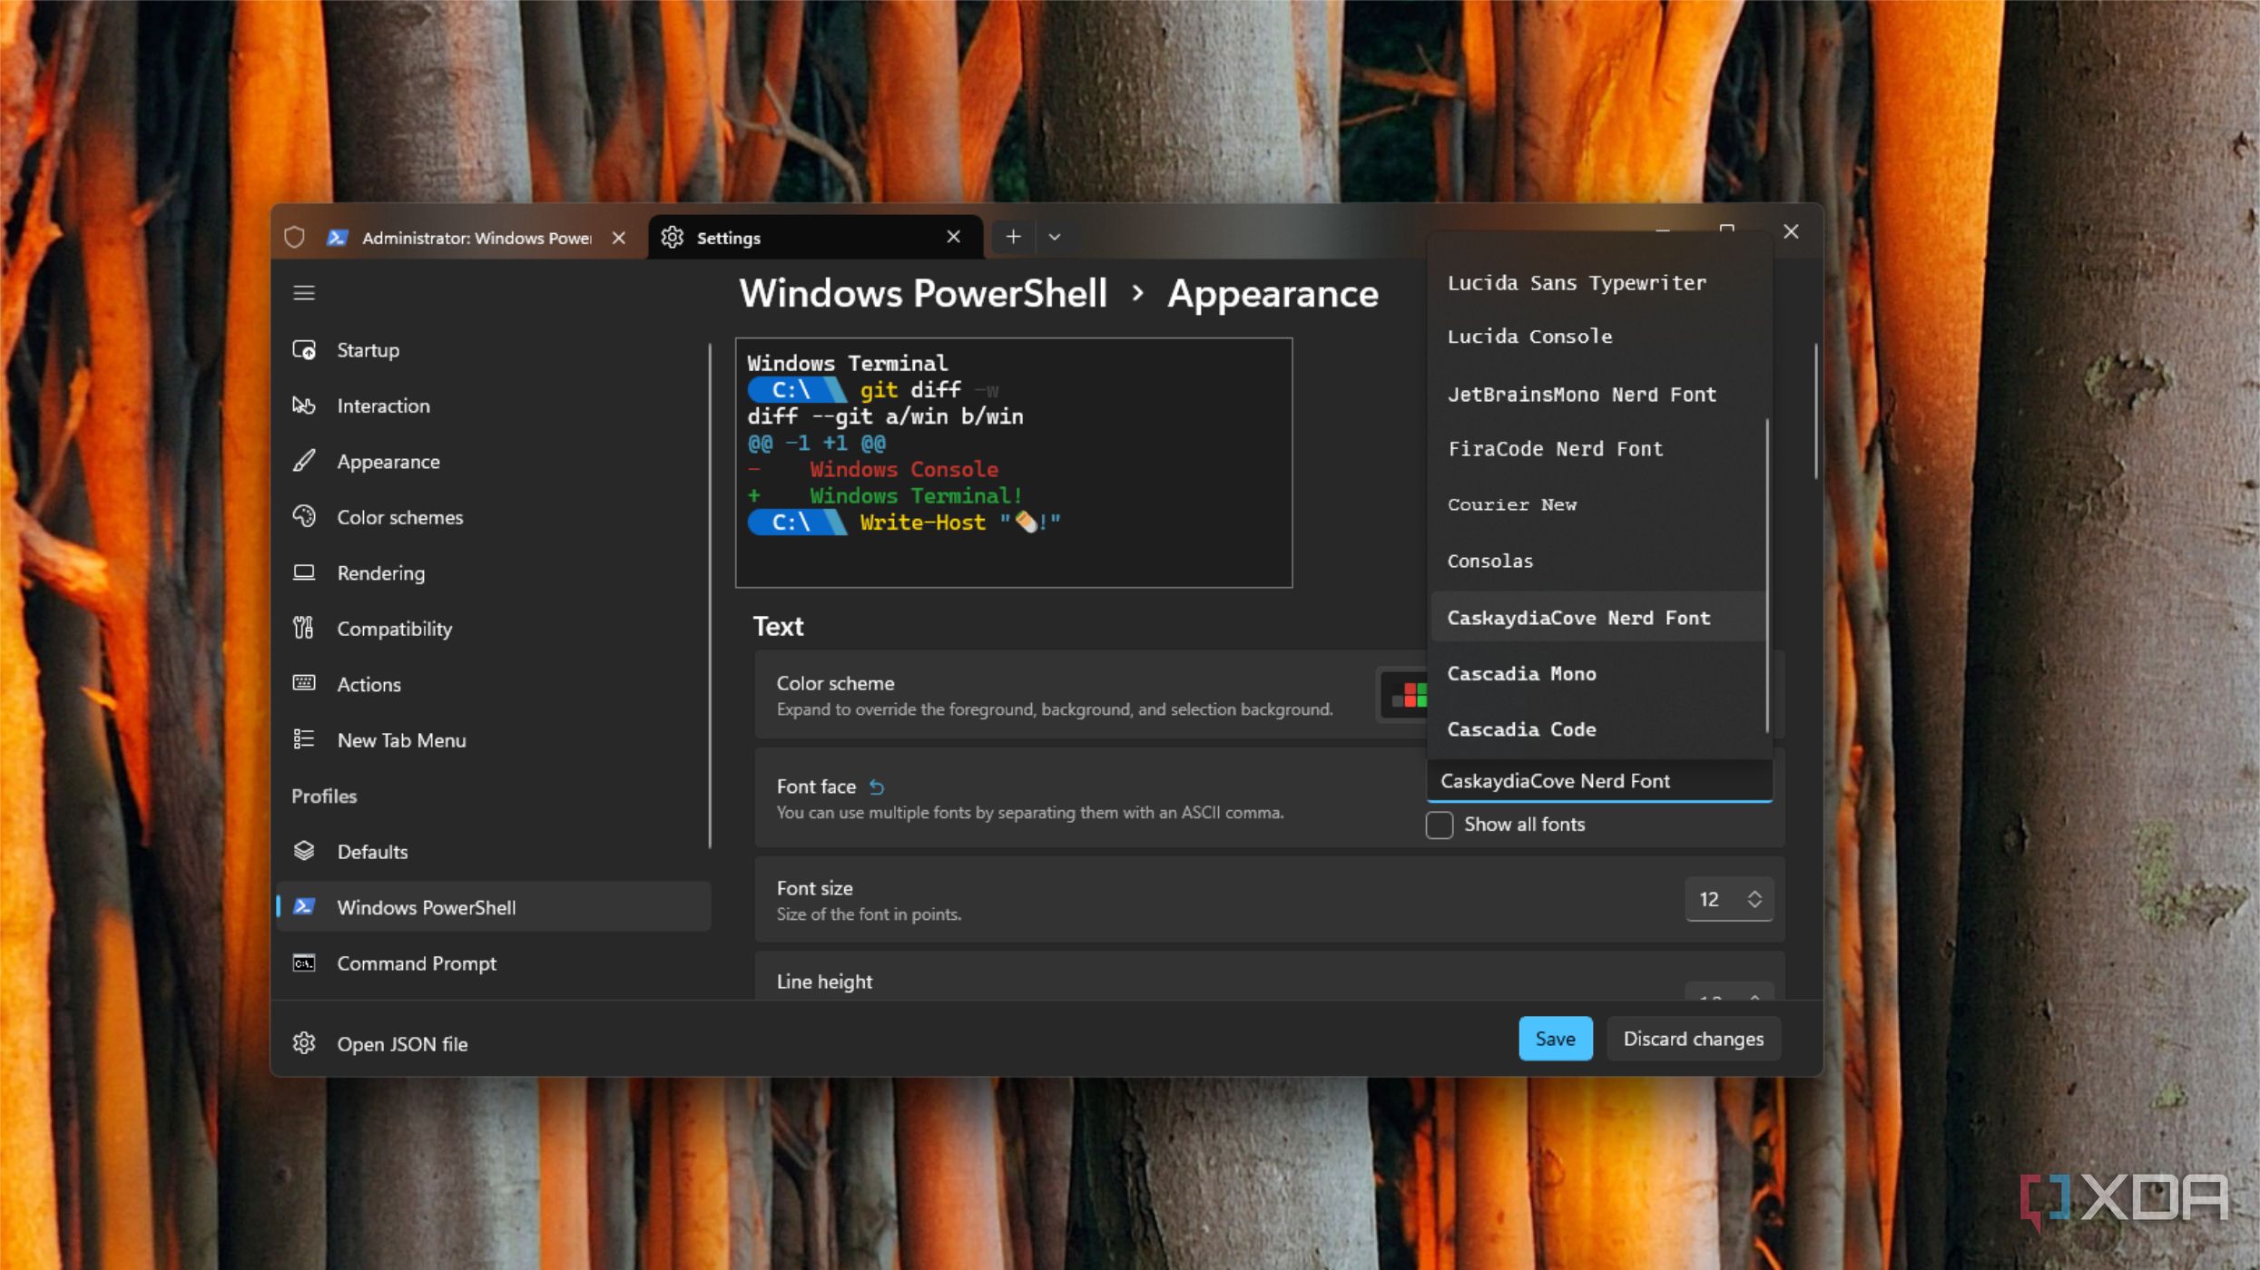
Task: Click the Color scheme swatch preview
Action: [x=1406, y=696]
